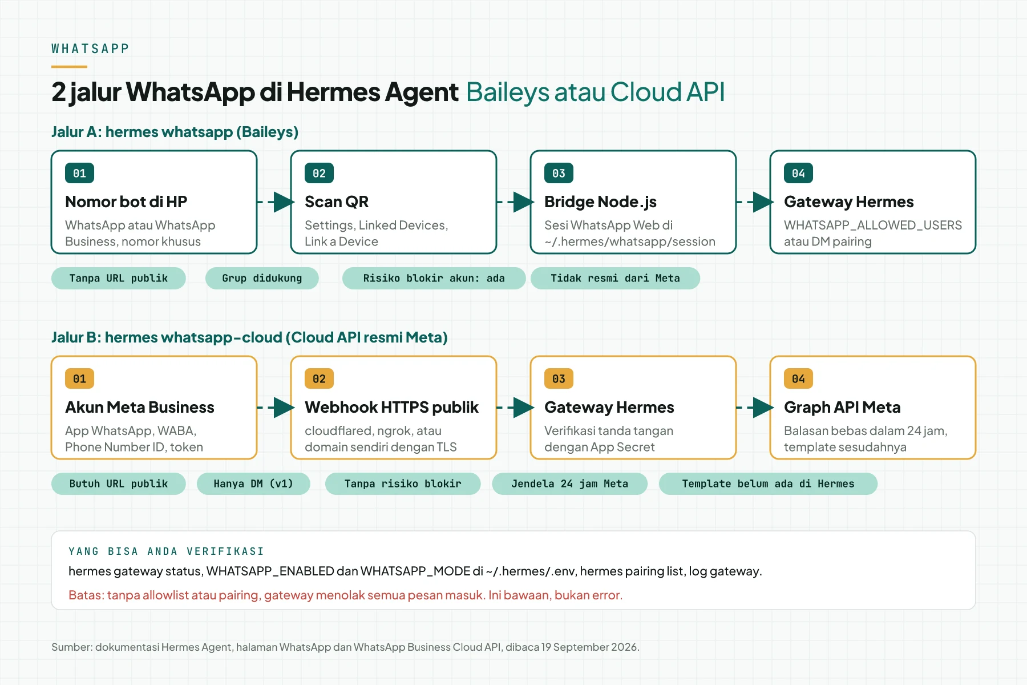Click the "Jendela 24 jam Meta" pill

[x=569, y=483]
